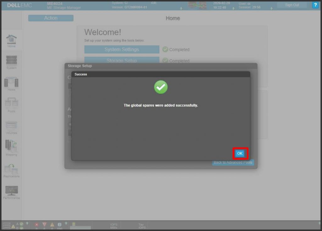This screenshot has width=322, height=231.
Task: Click the red triangle error events icon in footer
Action: click(44, 224)
